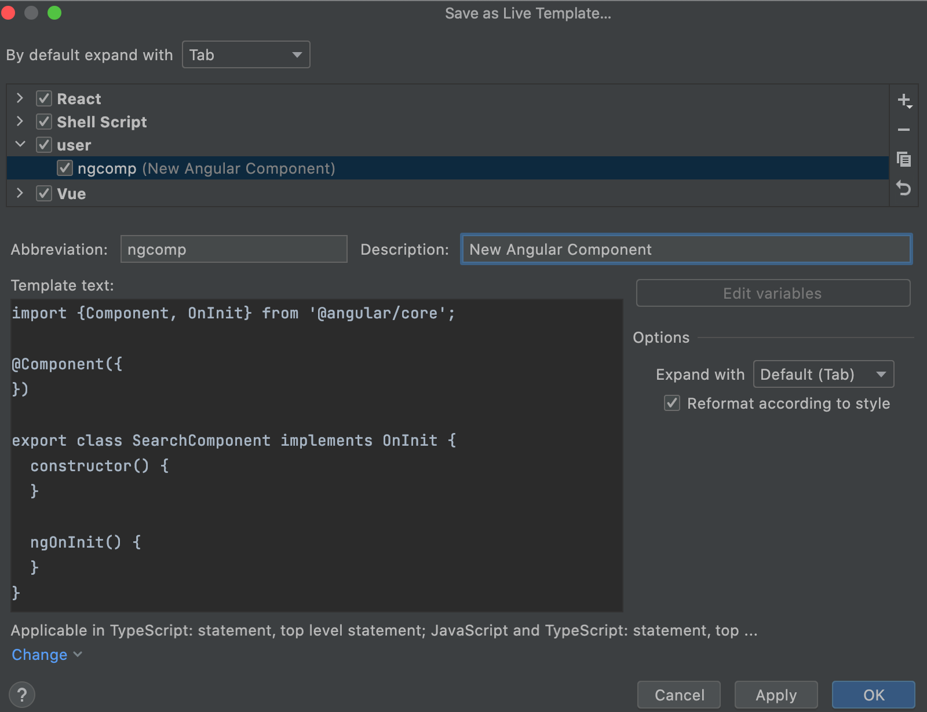
Task: Uncheck Reformat according to style
Action: point(671,403)
